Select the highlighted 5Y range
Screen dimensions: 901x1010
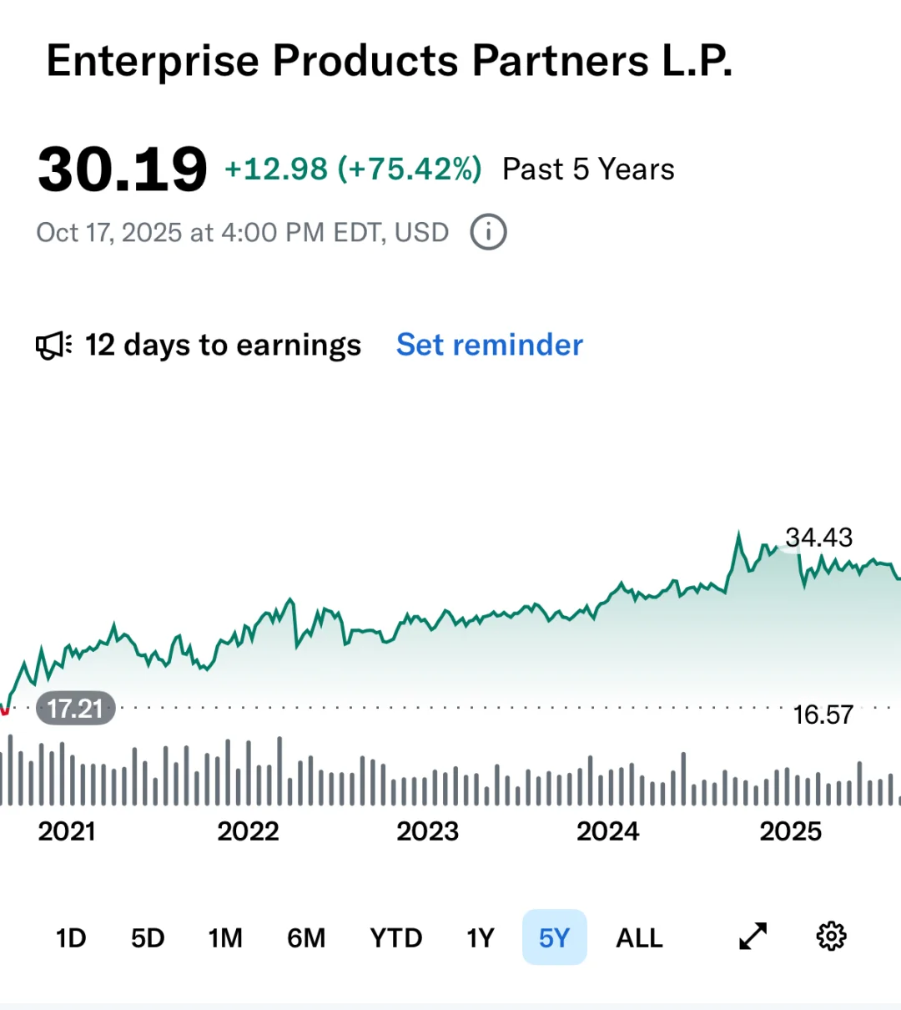[554, 938]
